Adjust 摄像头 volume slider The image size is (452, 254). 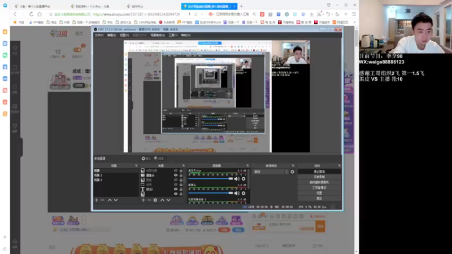[210, 193]
